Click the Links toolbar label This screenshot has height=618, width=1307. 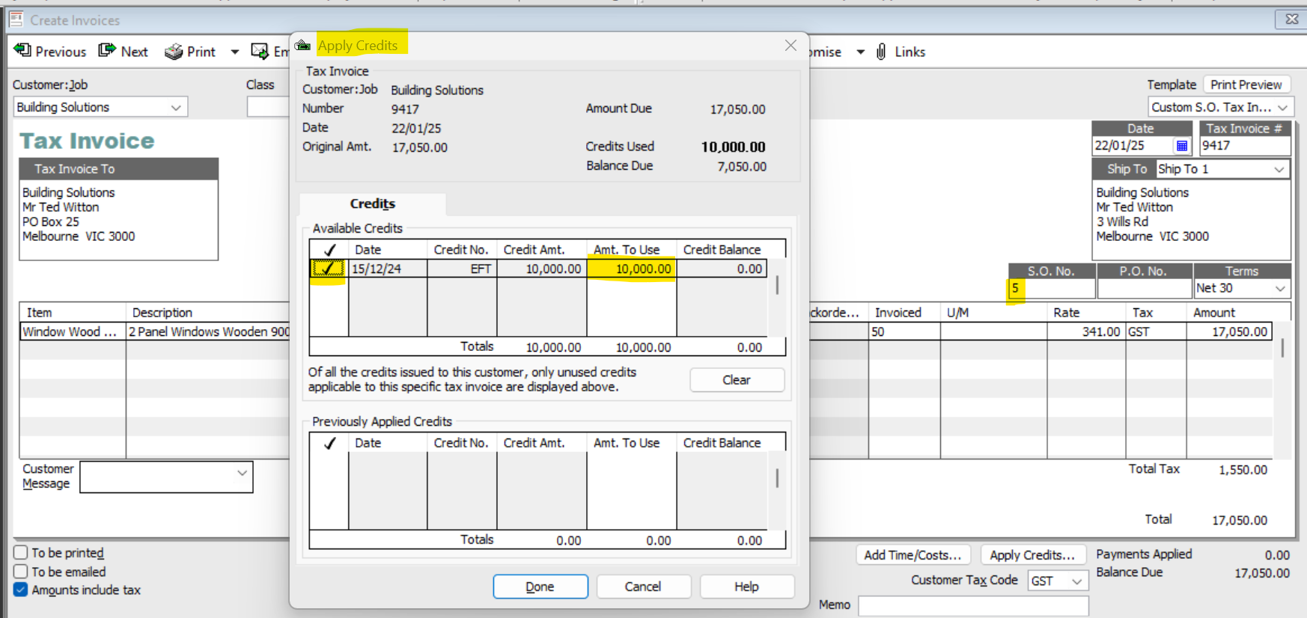[910, 52]
